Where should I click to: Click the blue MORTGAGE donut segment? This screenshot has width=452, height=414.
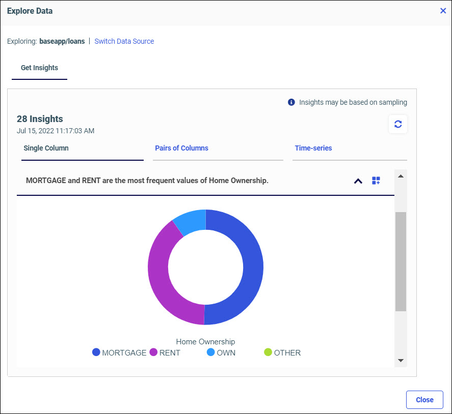(253, 267)
